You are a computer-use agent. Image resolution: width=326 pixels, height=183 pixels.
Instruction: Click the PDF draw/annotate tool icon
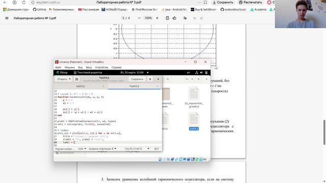[x=185, y=18]
